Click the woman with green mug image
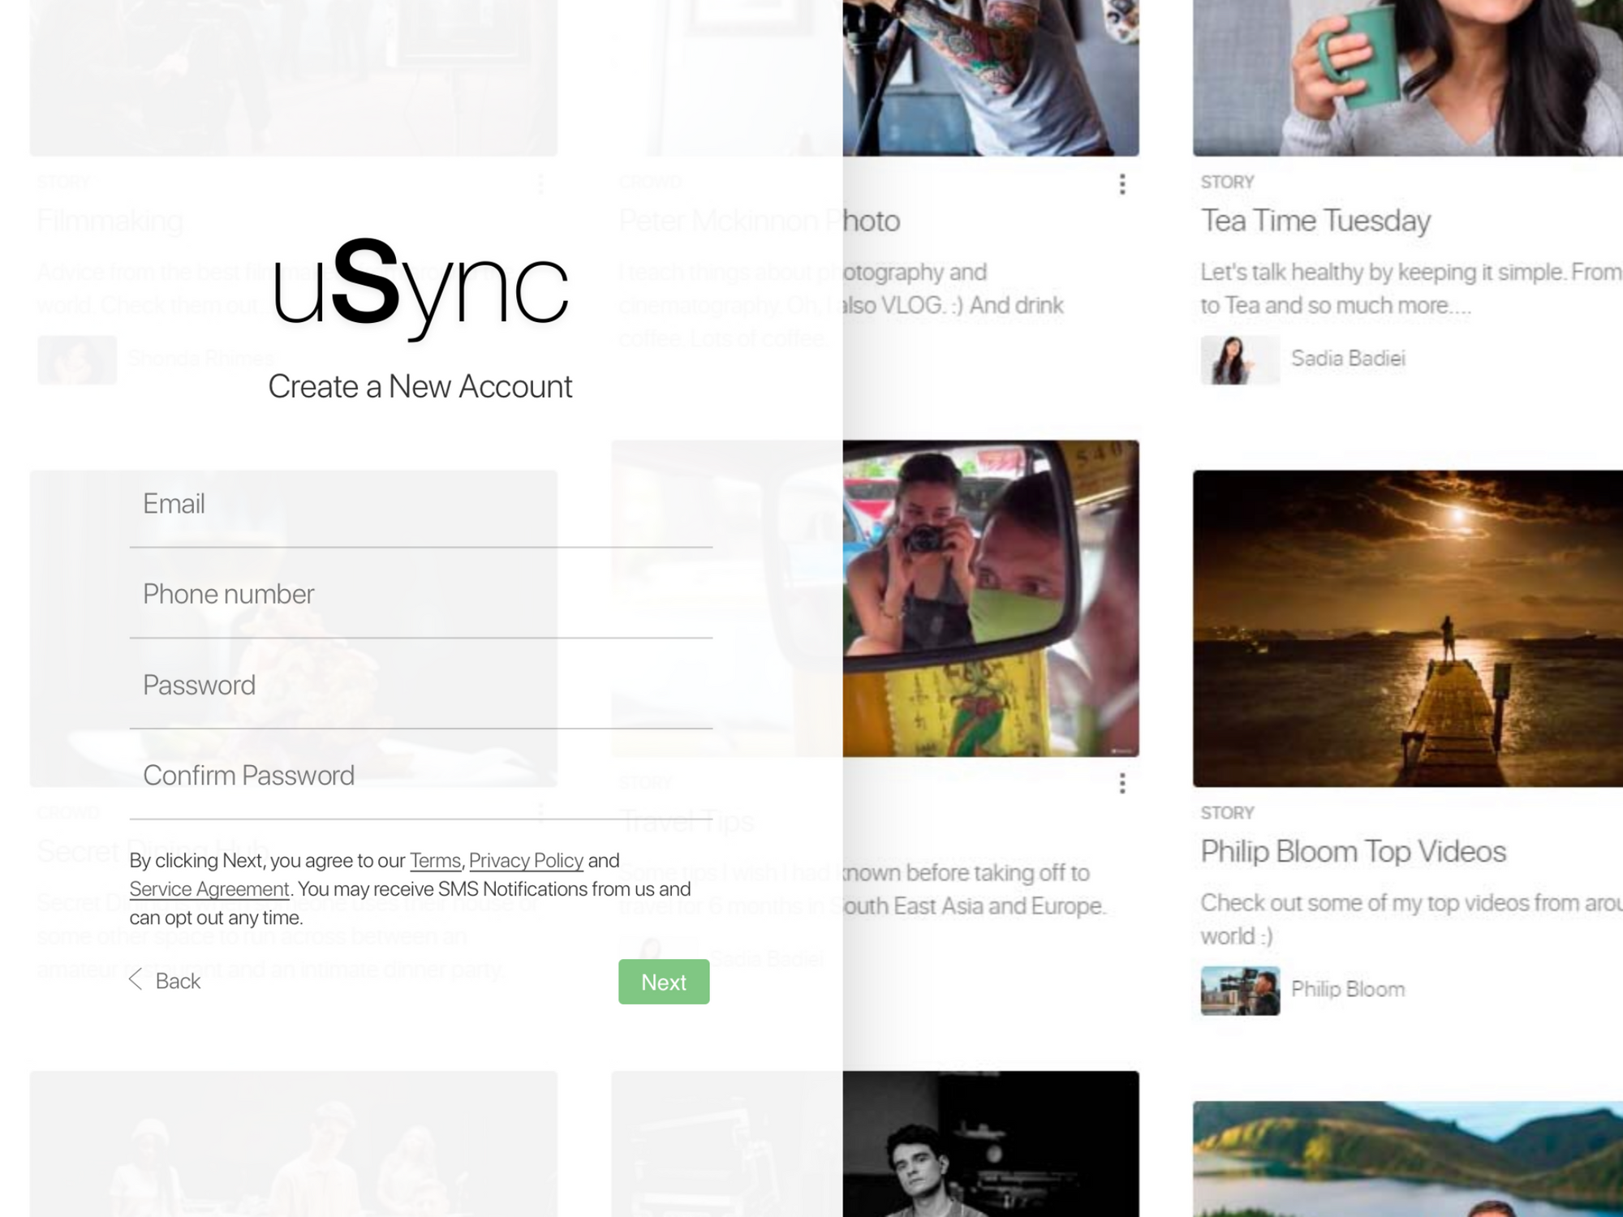Screen dimensions: 1623x1217 (x=1407, y=77)
